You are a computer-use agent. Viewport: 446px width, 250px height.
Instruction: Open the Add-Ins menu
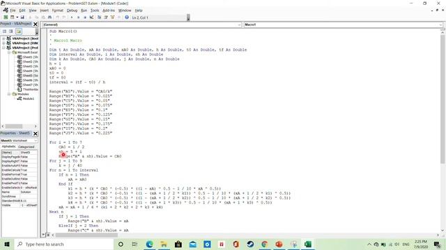(109, 10)
